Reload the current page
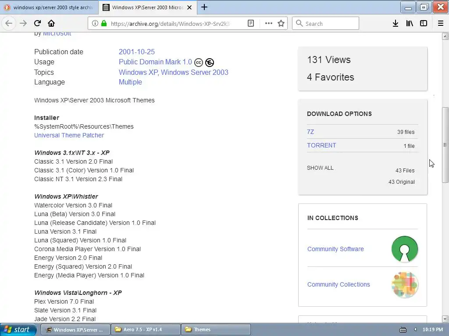 37,23
